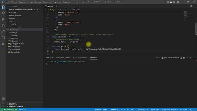
Task: Open the Справка menu
Action: tap(66, 2)
